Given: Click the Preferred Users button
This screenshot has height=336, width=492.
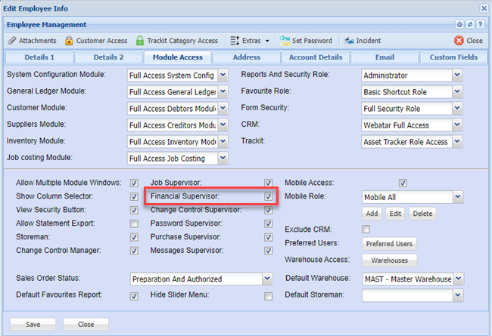Looking at the screenshot, I should 389,244.
